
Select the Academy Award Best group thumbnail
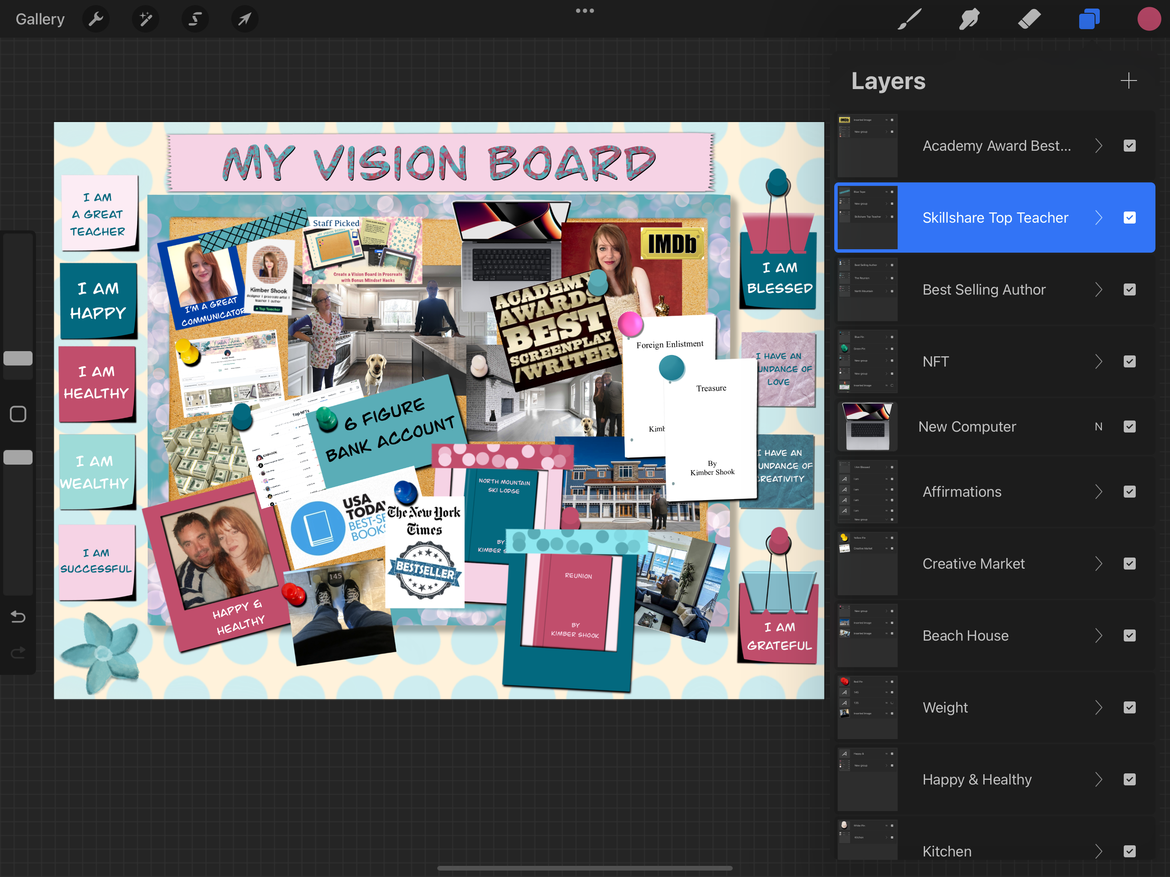(868, 146)
